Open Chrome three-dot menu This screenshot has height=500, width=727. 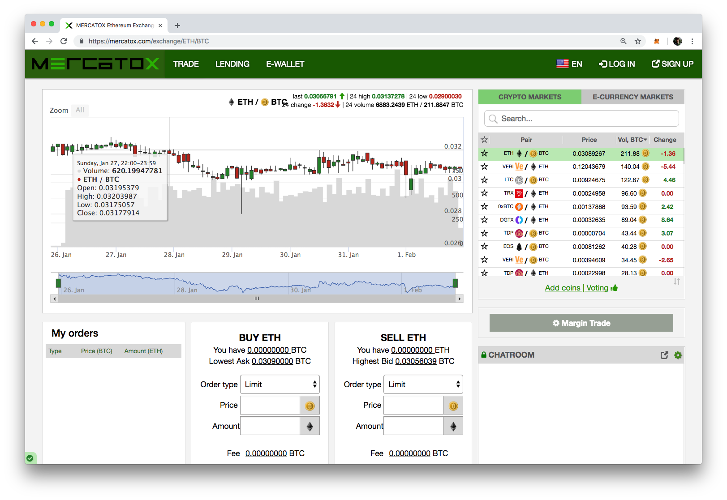(692, 41)
